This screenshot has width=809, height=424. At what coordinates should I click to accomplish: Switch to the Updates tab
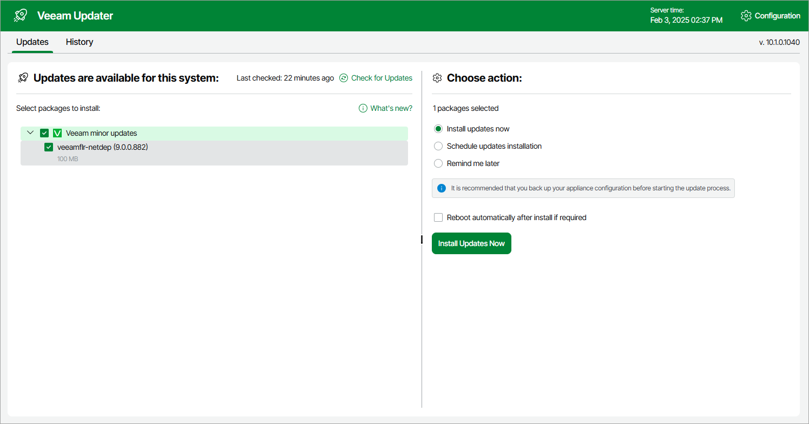pyautogui.click(x=32, y=42)
